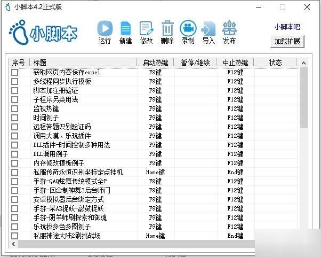Click the 录制 (Record) camera icon

click(188, 28)
